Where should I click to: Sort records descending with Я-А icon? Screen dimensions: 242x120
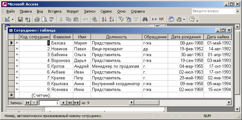112,19
